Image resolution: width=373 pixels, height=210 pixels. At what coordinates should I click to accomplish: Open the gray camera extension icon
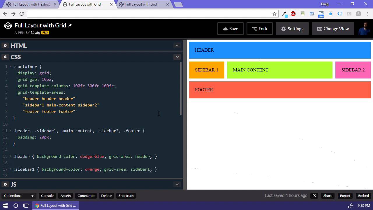tap(349, 14)
